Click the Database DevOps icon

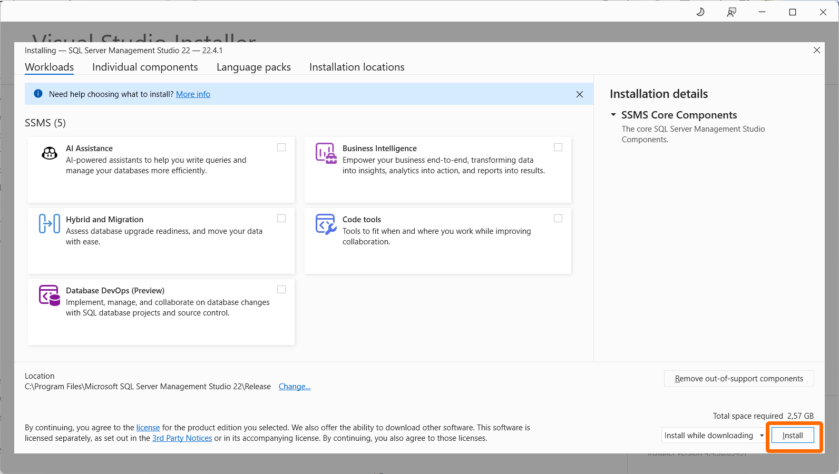click(50, 295)
